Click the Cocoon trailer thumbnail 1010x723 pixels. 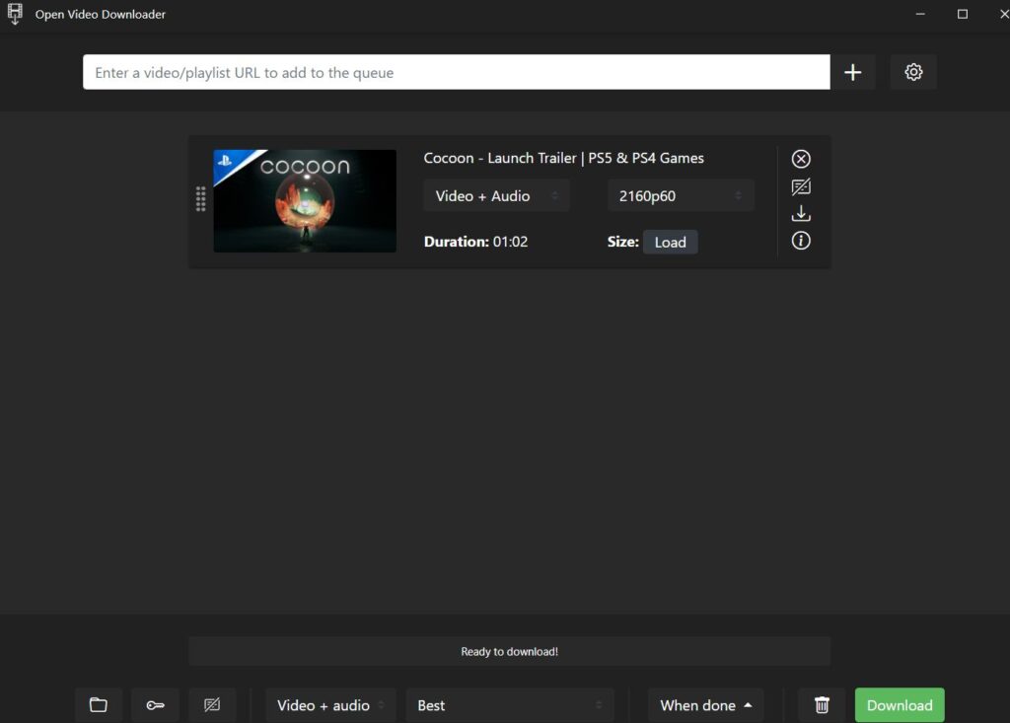(305, 201)
